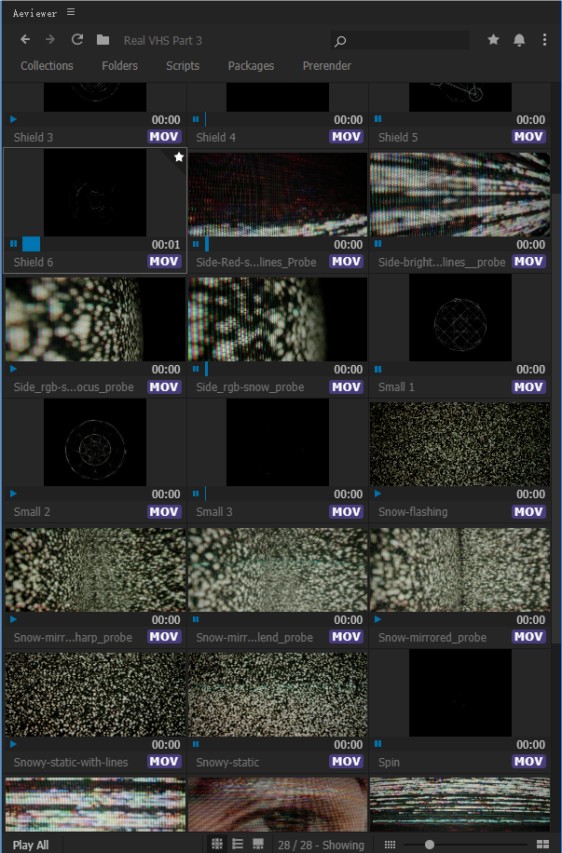Screen dimensions: 562x853
Task: Click small thumbnails grid icon
Action: [x=390, y=845]
